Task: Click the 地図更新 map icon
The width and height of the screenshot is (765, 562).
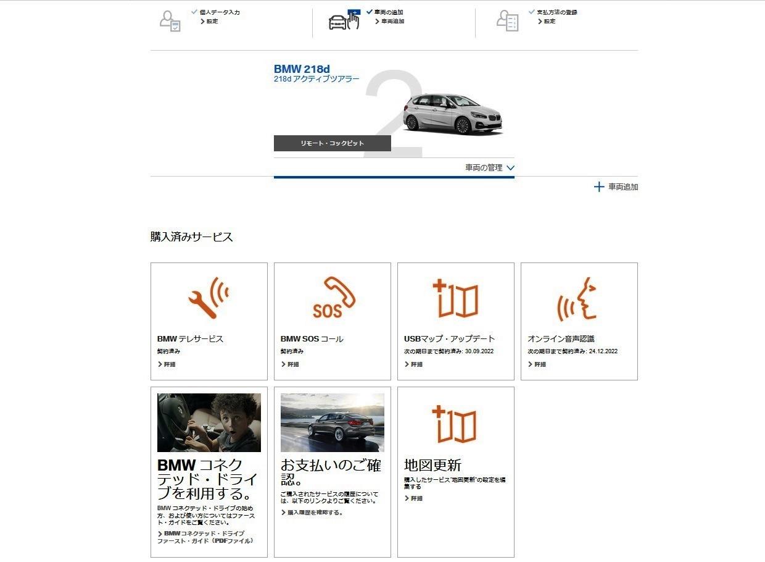Action: point(455,424)
